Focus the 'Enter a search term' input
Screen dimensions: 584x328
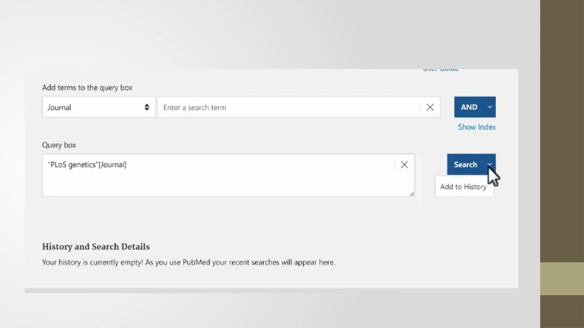pos(288,107)
